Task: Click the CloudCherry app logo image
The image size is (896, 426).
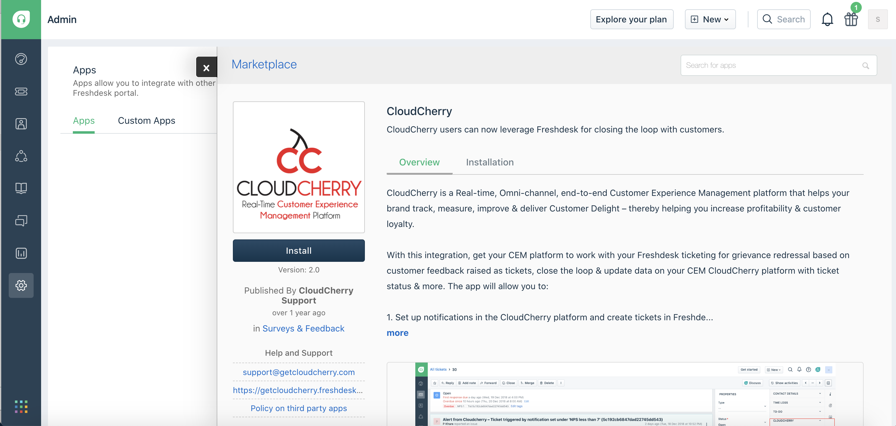Action: point(299,167)
